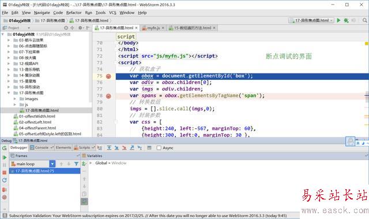Expand the js folder
This screenshot has height=219, width=369.
[x=15, y=105]
